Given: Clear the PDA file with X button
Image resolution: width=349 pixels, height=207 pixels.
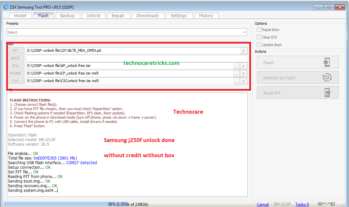Looking at the screenshot, I should pyautogui.click(x=243, y=66).
